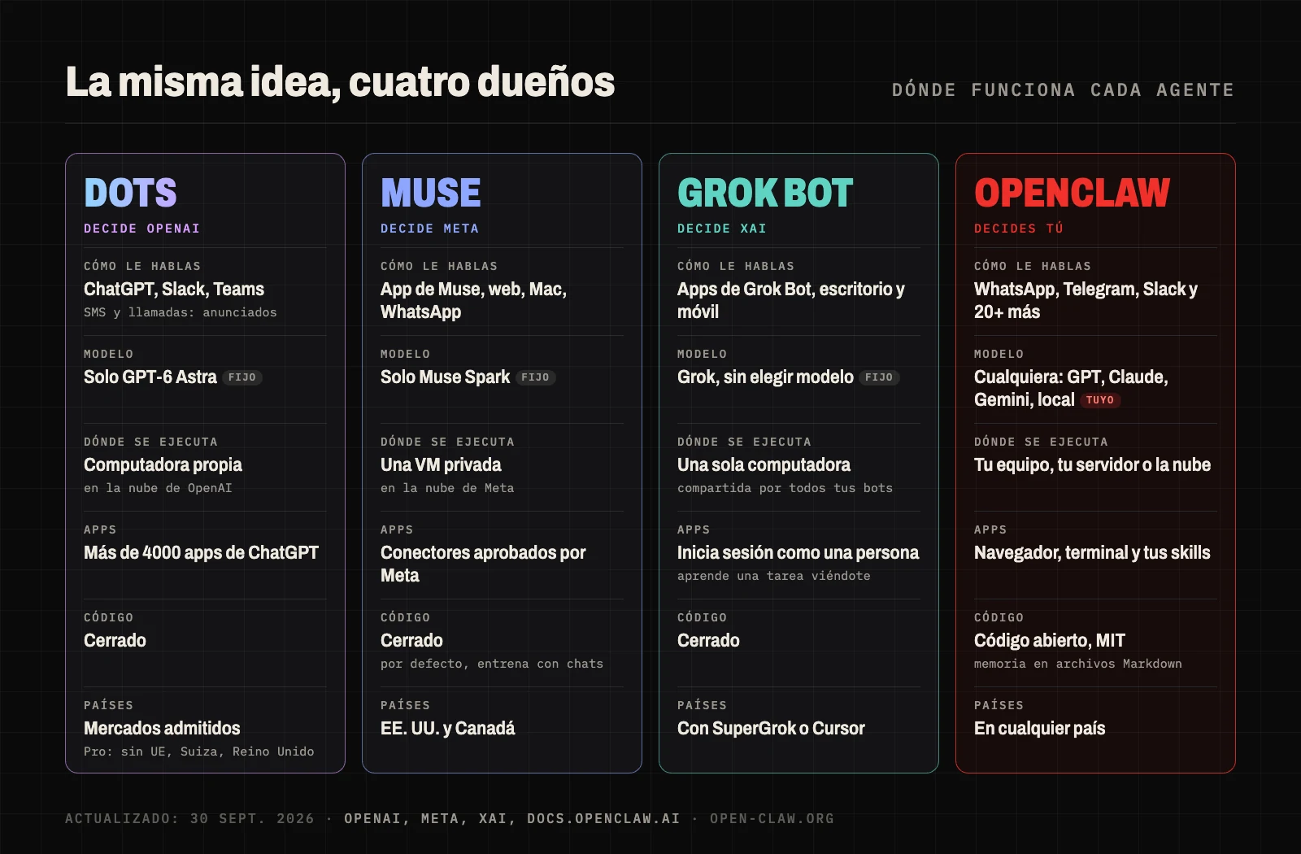Click "Grok, sin elegir modelo" text
Viewport: 1301px width, 854px height.
[765, 377]
